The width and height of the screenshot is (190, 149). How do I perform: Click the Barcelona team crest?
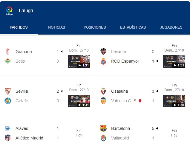pos(103,128)
